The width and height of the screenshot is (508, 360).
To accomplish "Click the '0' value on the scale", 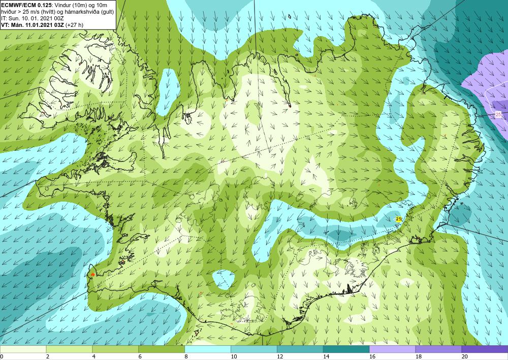I will pyautogui.click(x=2, y=357).
